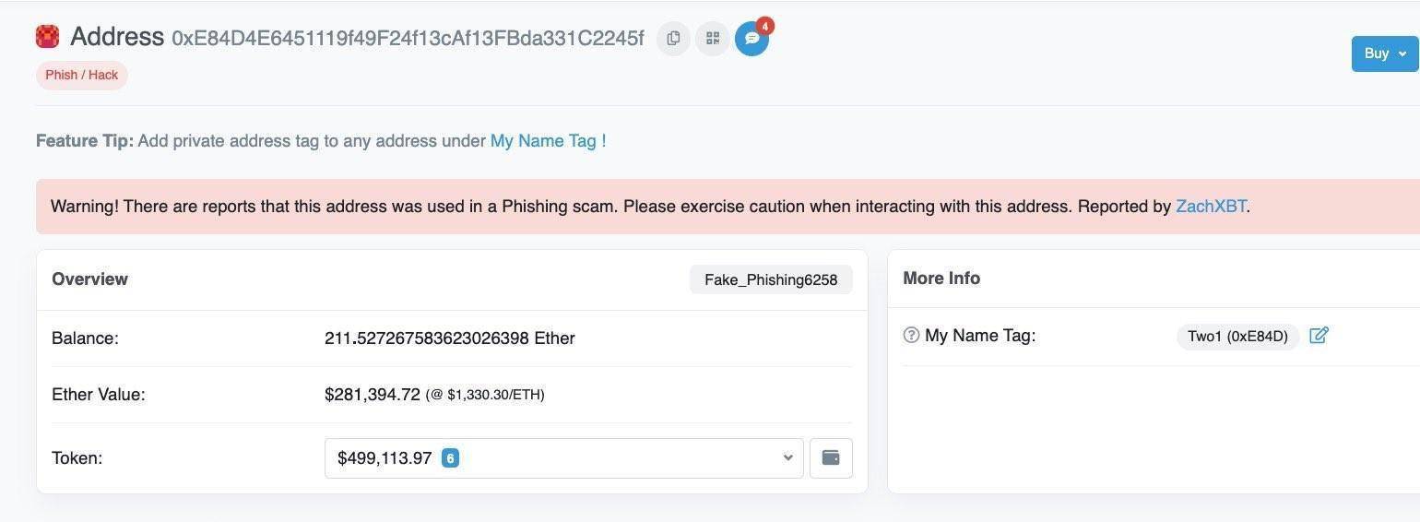Follow the My Name Tag link
The image size is (1420, 522).
[548, 141]
